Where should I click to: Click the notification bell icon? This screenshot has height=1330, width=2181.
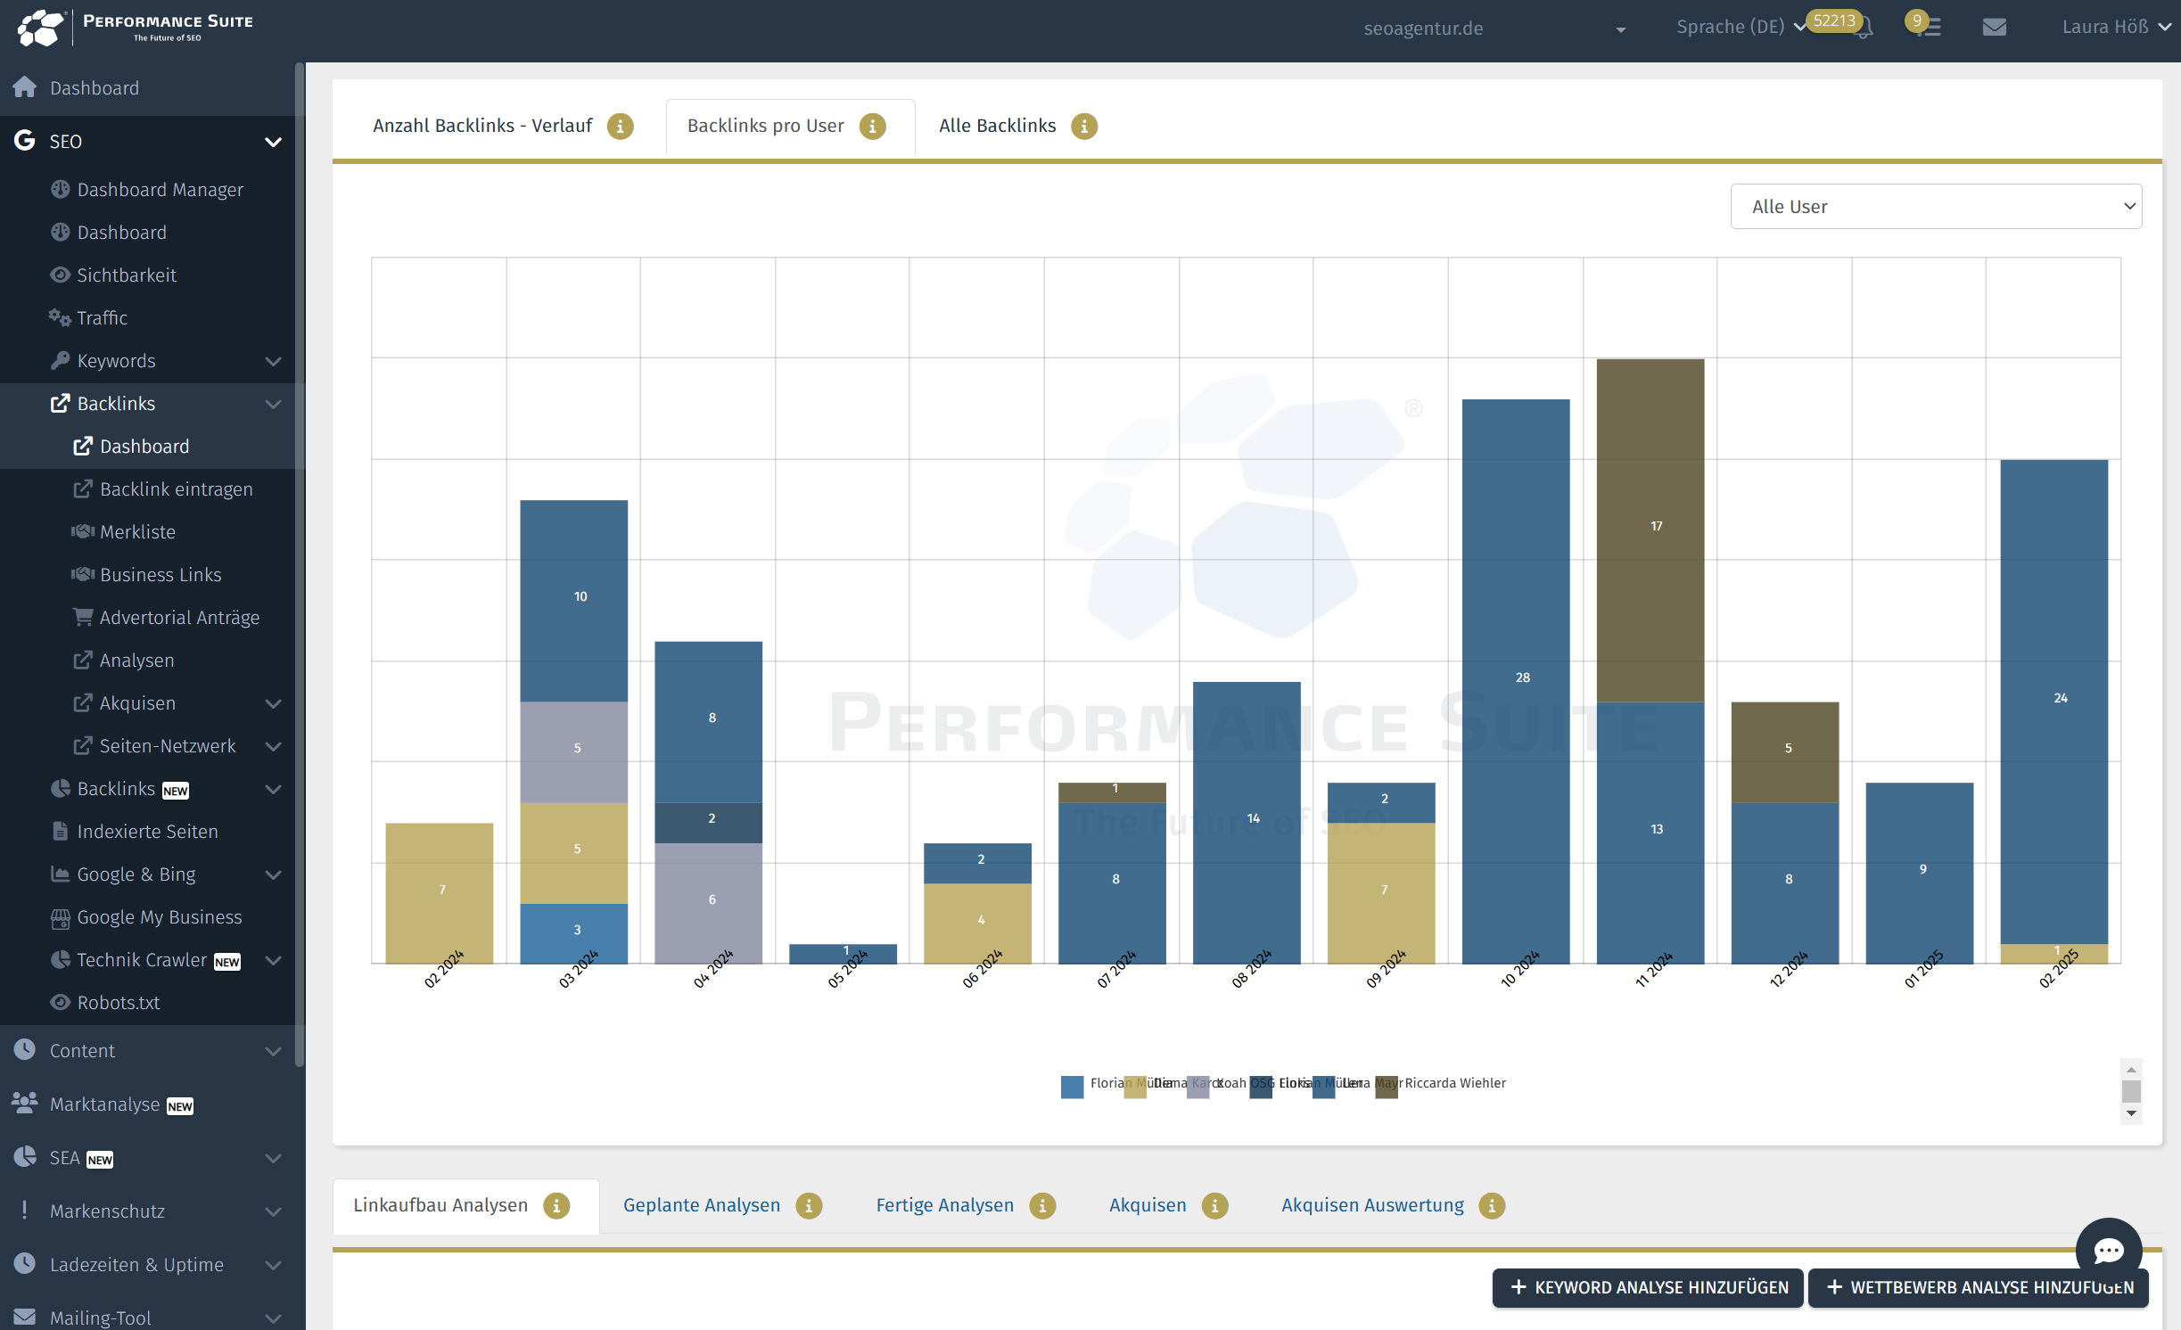pos(1864,29)
